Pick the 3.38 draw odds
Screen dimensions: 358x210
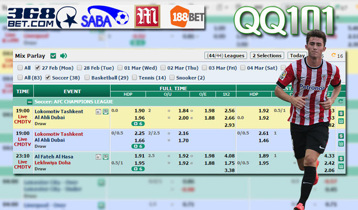tap(230, 170)
